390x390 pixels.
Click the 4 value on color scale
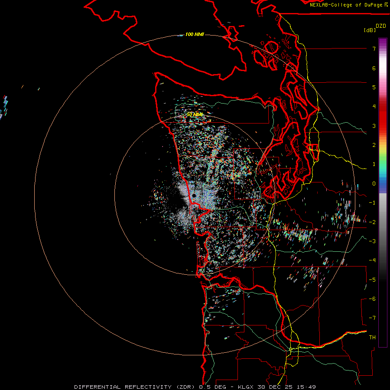[374, 107]
